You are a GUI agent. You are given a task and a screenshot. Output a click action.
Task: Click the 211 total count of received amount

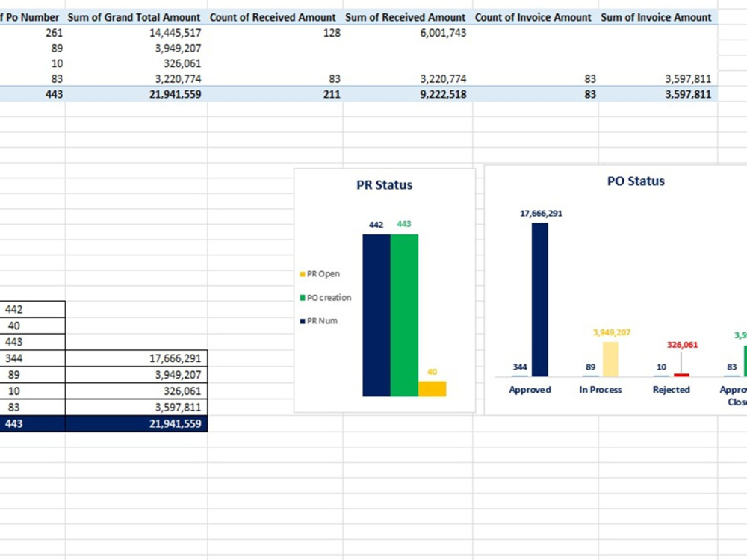[275, 94]
